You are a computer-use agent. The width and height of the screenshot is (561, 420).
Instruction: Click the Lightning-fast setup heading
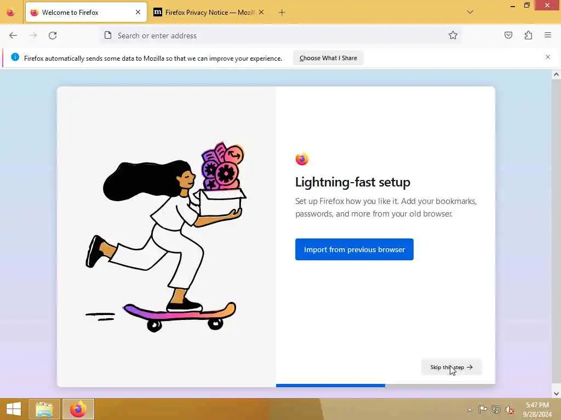(352, 182)
